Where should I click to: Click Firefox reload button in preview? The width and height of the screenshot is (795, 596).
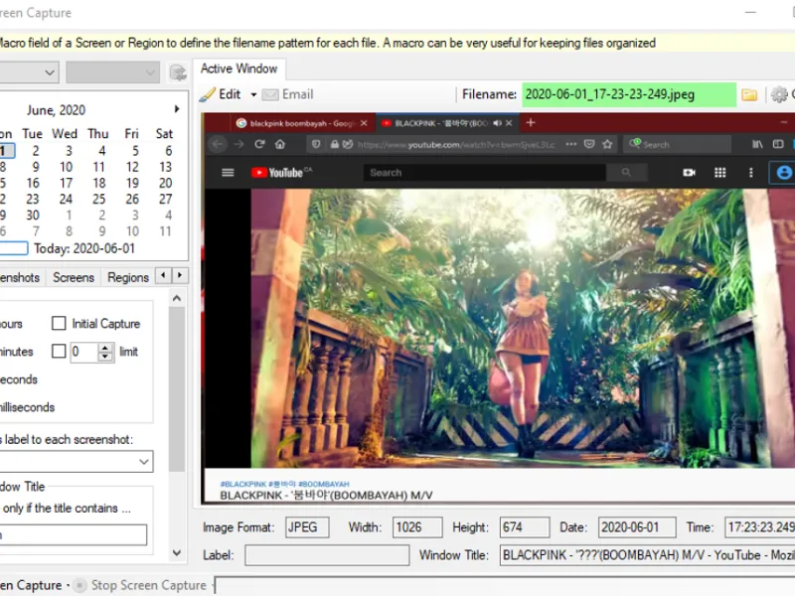pyautogui.click(x=259, y=144)
